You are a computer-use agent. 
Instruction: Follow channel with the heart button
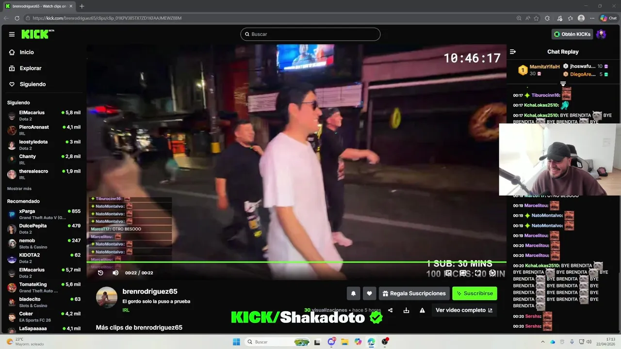(369, 293)
